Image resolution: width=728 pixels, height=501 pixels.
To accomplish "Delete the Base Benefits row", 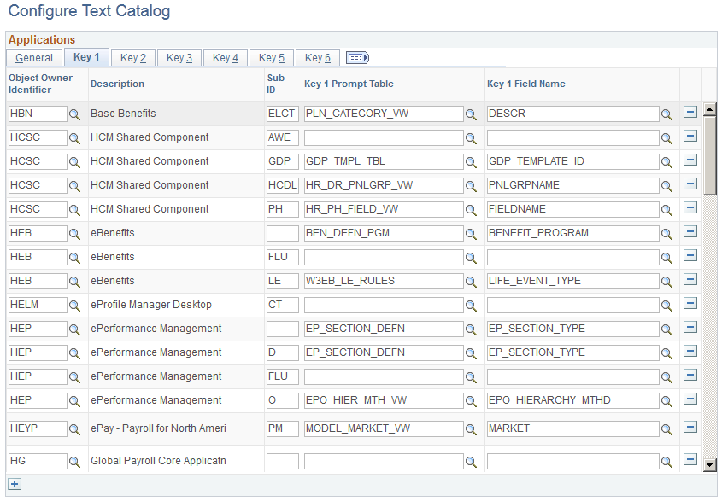I will (690, 113).
